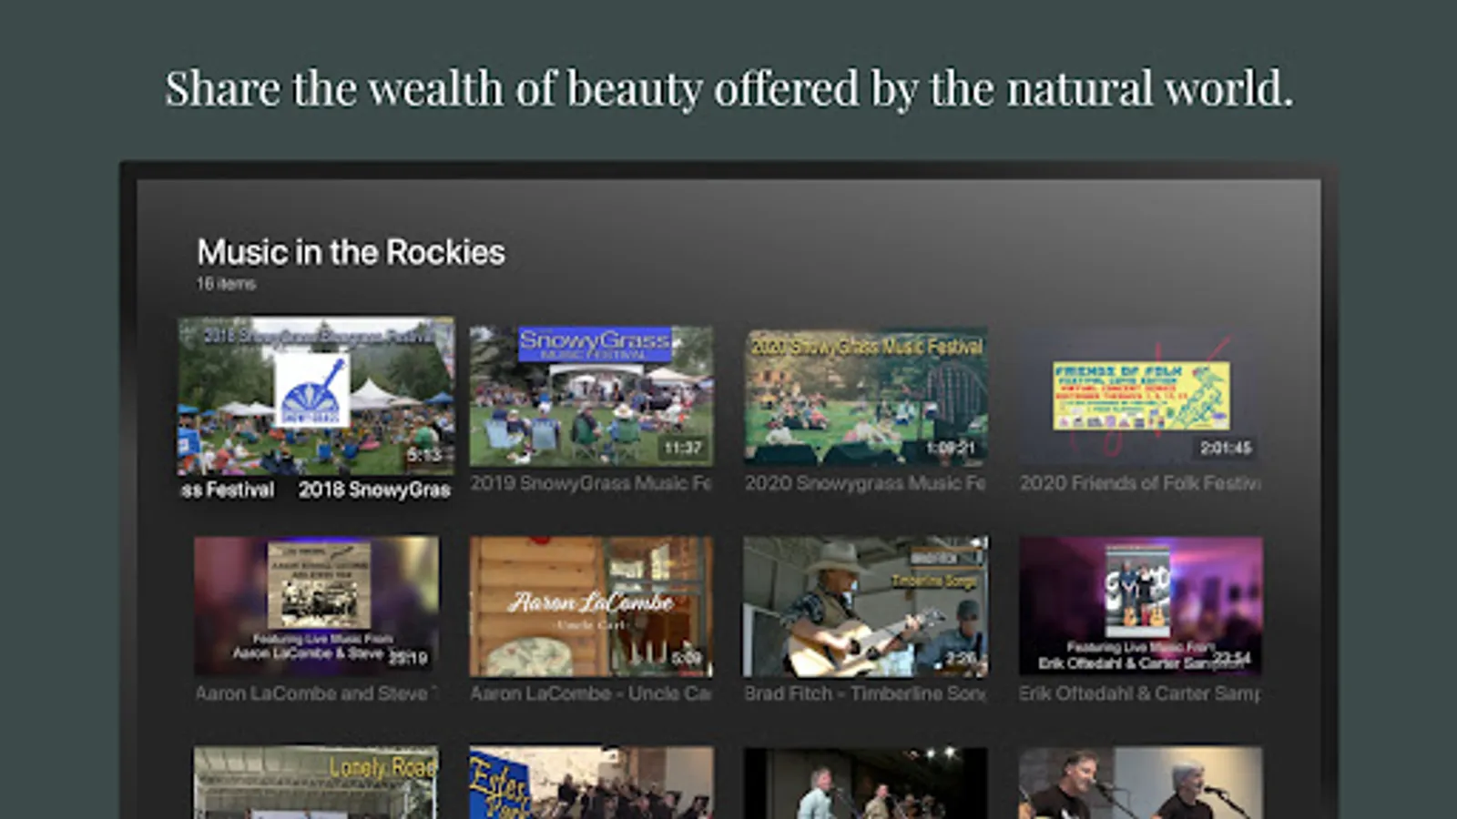
Task: Click the Brad Fitch - Timberline Song title
Action: [866, 693]
